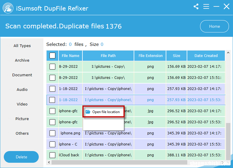Sort by File Path column header
Image resolution: width=233 pixels, height=168 pixels.
pyautogui.click(x=108, y=56)
